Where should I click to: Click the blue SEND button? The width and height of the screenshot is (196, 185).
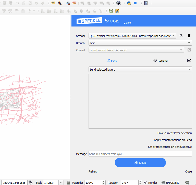tap(140, 163)
